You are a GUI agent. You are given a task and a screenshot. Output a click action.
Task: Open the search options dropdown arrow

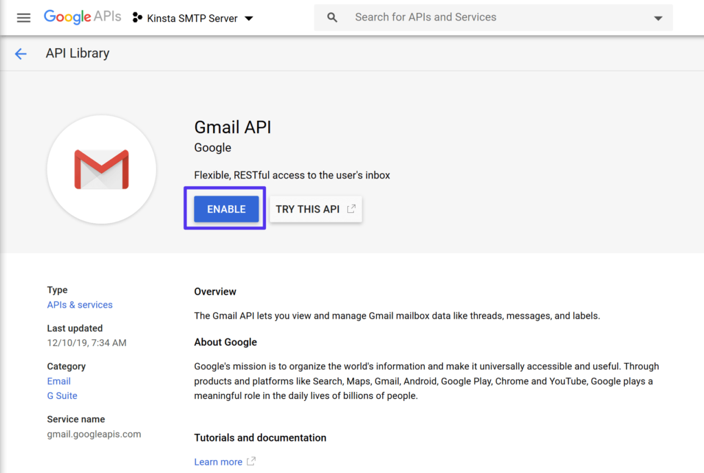pos(658,17)
